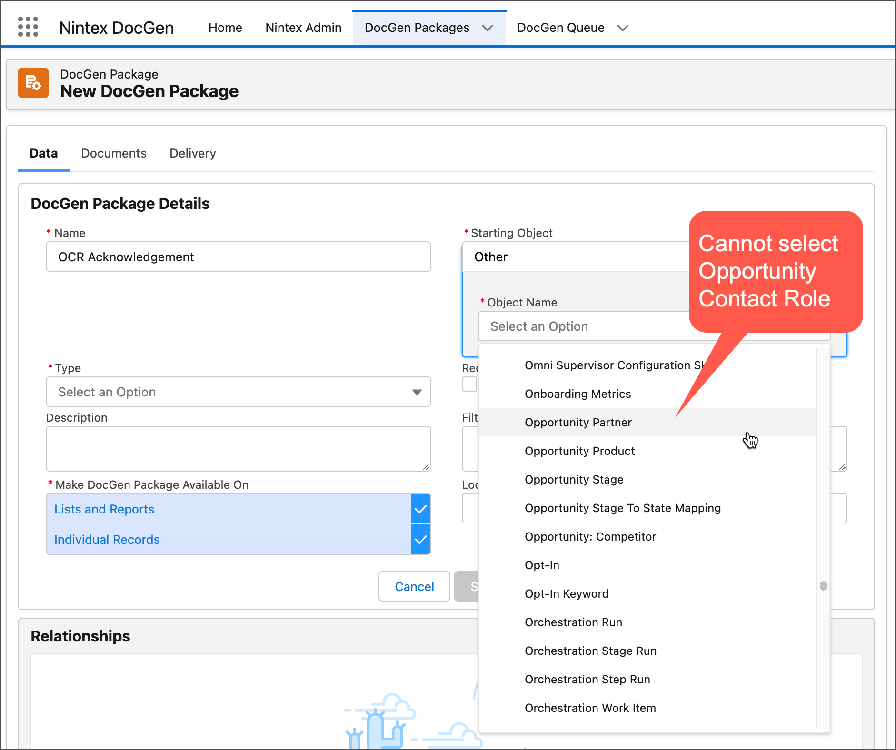Screen dimensions: 896x750
Task: Open the Nintex Admin tab
Action: pos(303,28)
